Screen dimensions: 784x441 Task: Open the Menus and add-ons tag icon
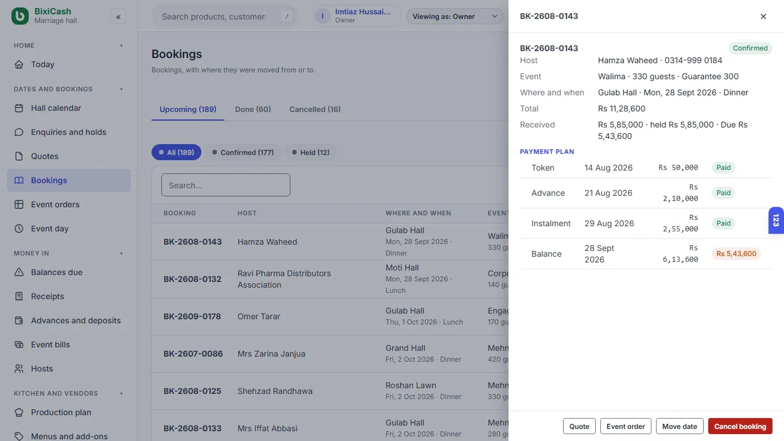(x=19, y=436)
